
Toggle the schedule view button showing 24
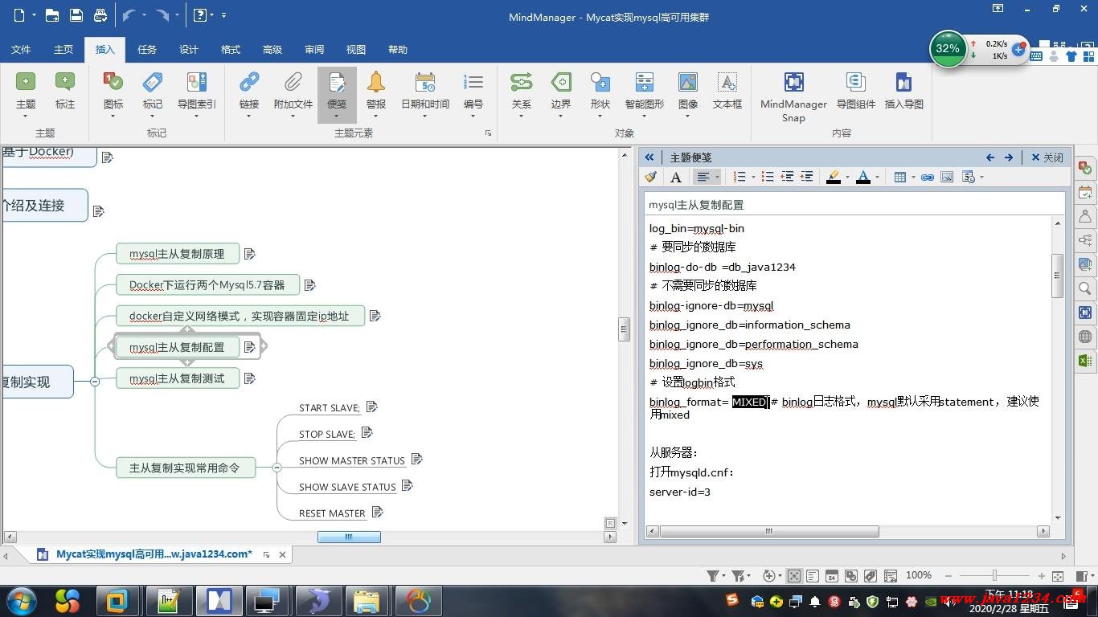click(x=832, y=576)
